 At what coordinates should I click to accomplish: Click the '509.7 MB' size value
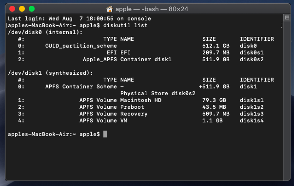tap(216, 114)
